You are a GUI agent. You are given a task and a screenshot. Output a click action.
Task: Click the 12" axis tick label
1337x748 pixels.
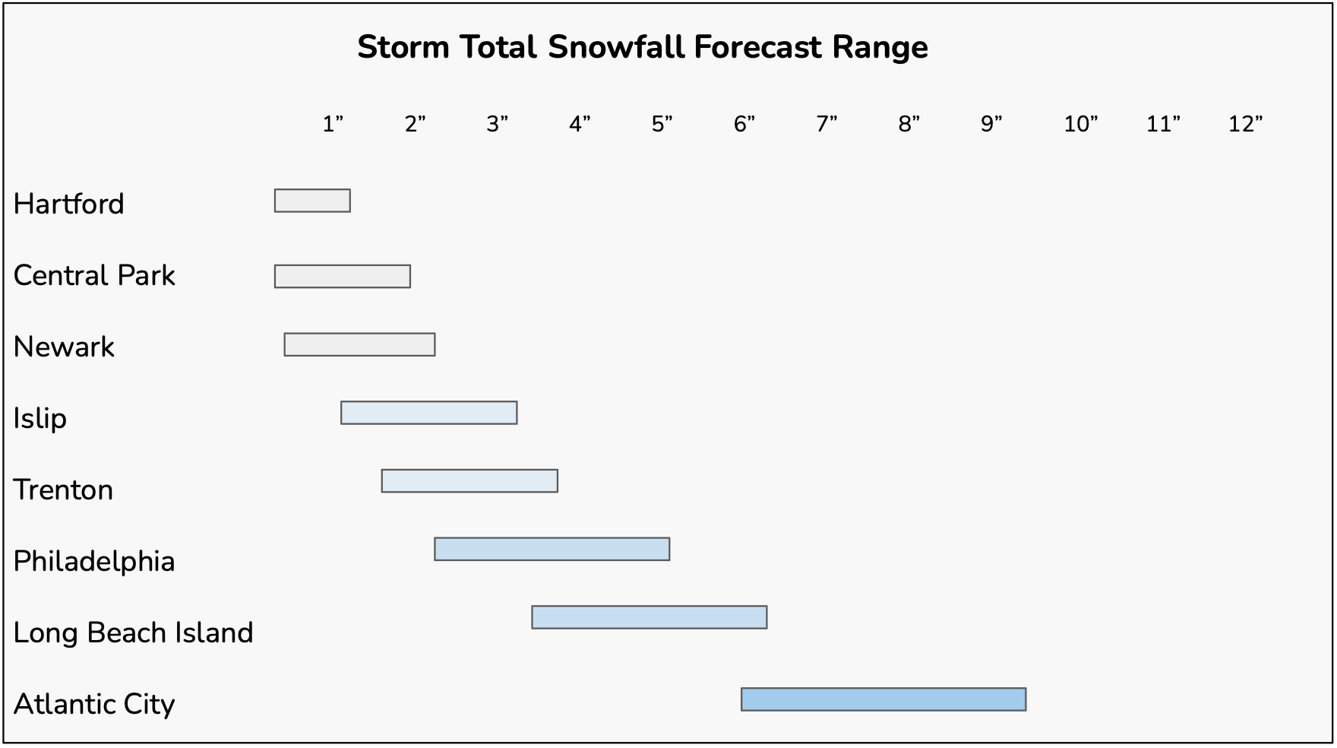click(x=1245, y=124)
